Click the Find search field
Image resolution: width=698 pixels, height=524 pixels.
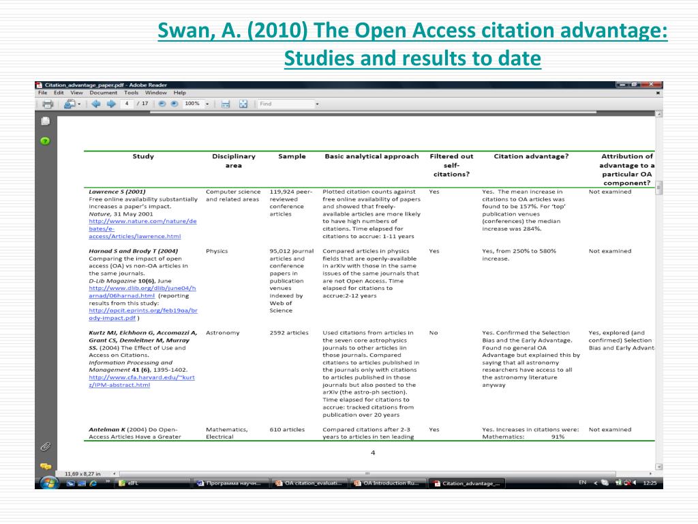286,104
